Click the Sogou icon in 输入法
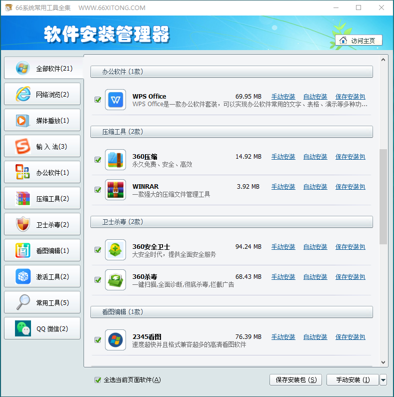This screenshot has height=397, width=394. (23, 146)
